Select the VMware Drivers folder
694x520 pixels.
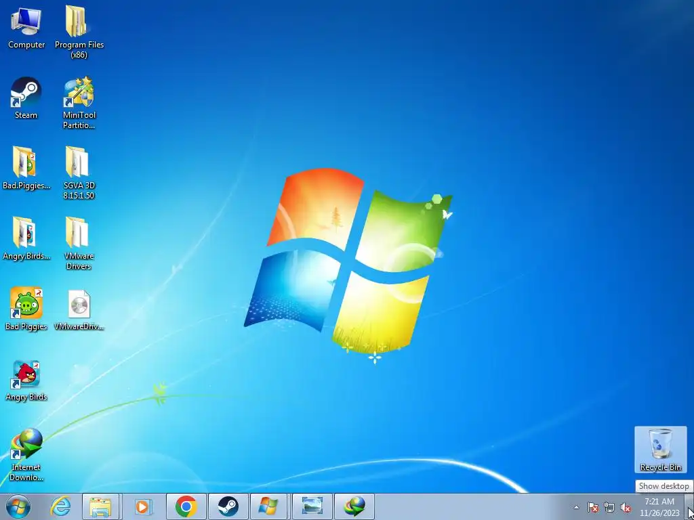(79, 243)
